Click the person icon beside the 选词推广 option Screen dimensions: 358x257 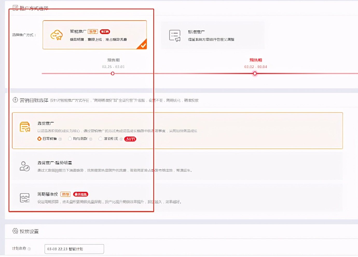pos(25,166)
